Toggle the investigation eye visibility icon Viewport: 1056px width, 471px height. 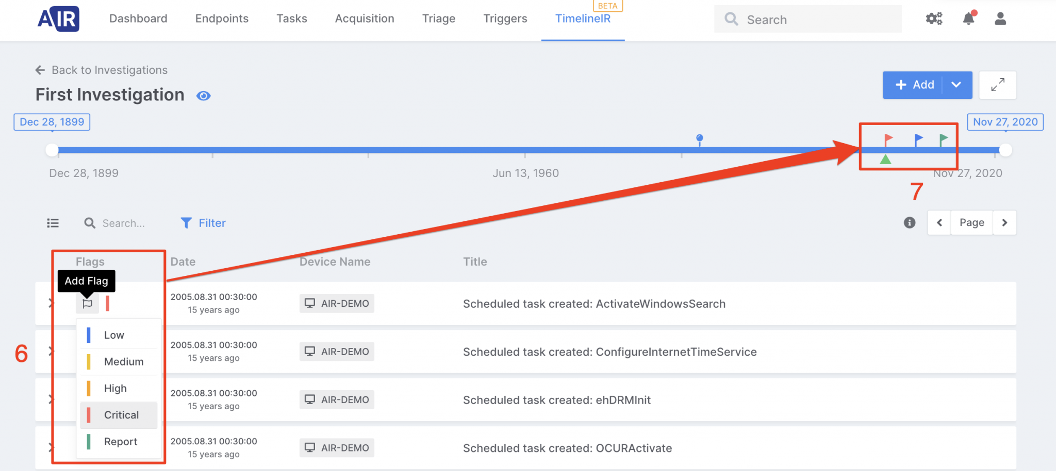[x=204, y=96]
